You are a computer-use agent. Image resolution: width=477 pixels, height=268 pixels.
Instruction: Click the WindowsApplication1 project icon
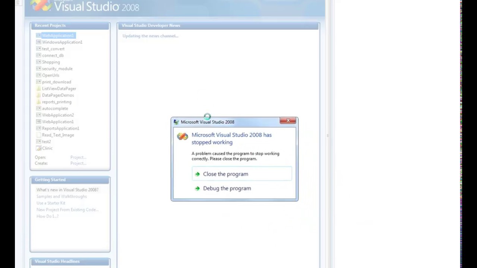pos(38,42)
